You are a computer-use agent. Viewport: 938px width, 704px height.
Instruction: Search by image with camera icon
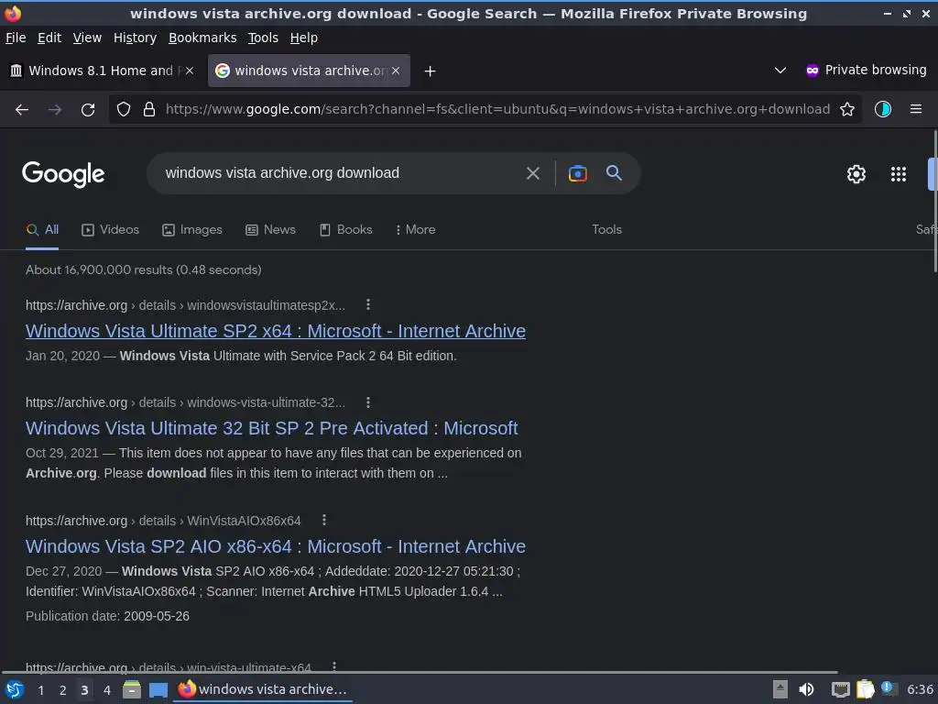[577, 173]
